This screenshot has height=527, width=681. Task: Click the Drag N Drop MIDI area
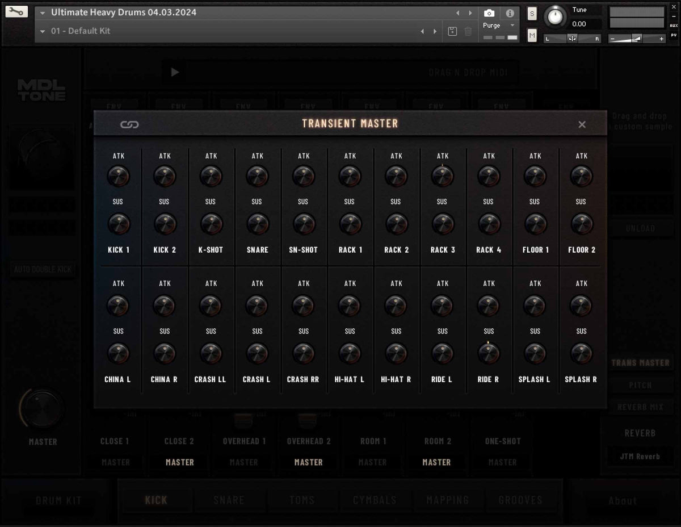tap(468, 72)
